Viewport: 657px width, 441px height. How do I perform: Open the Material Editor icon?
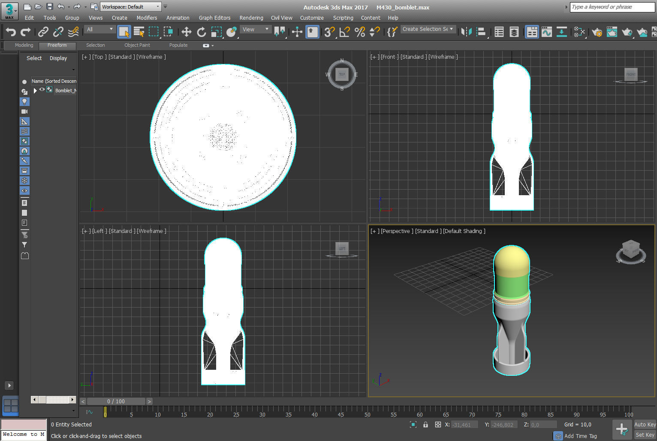[x=579, y=32]
